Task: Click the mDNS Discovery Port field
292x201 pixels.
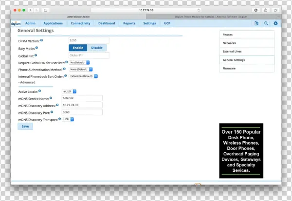Action: (x=82, y=112)
